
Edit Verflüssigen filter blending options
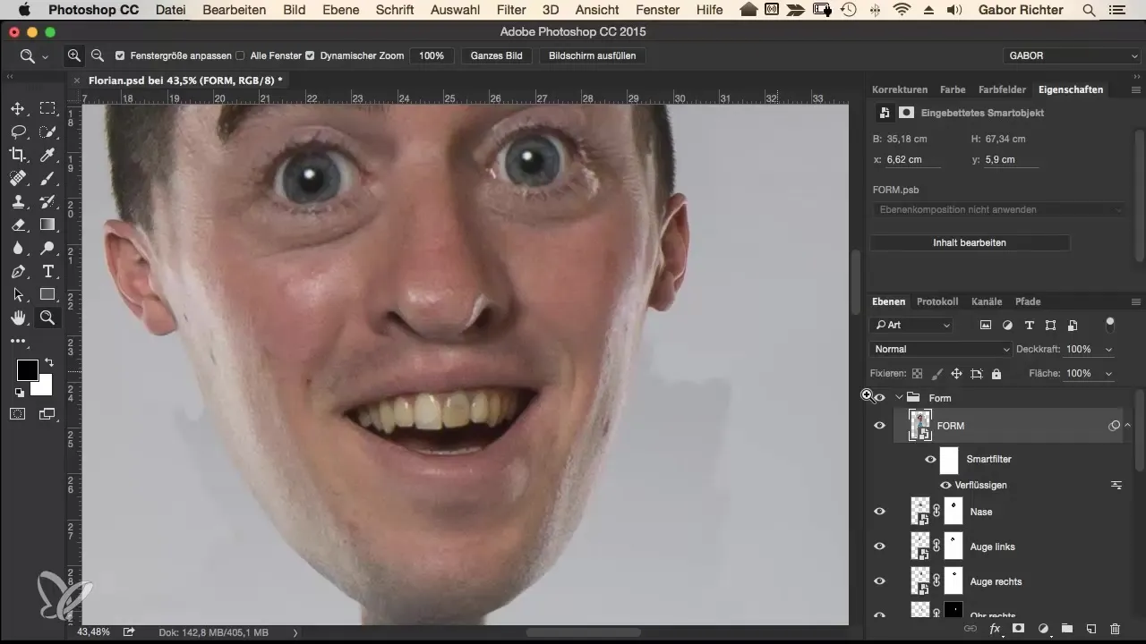1116,485
